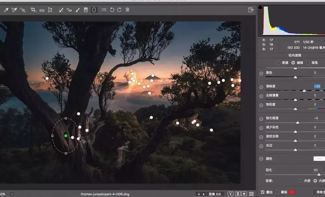
Task: Decrease 波纹去除 with minus icon
Action: [x=261, y=137]
